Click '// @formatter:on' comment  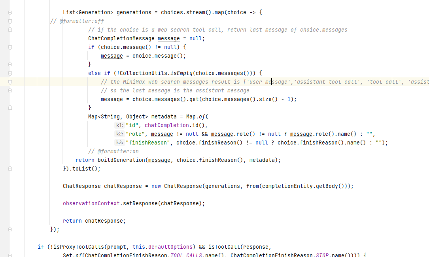(x=113, y=151)
